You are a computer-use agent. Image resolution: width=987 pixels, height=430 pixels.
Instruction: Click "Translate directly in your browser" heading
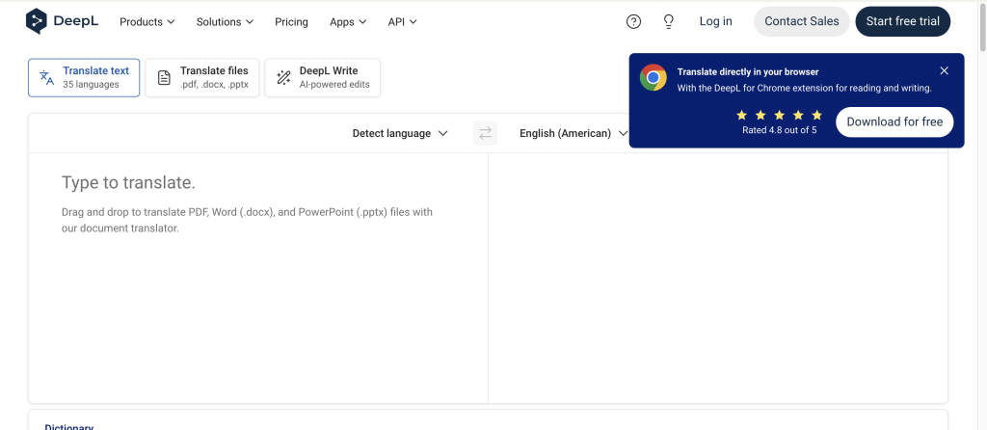748,71
